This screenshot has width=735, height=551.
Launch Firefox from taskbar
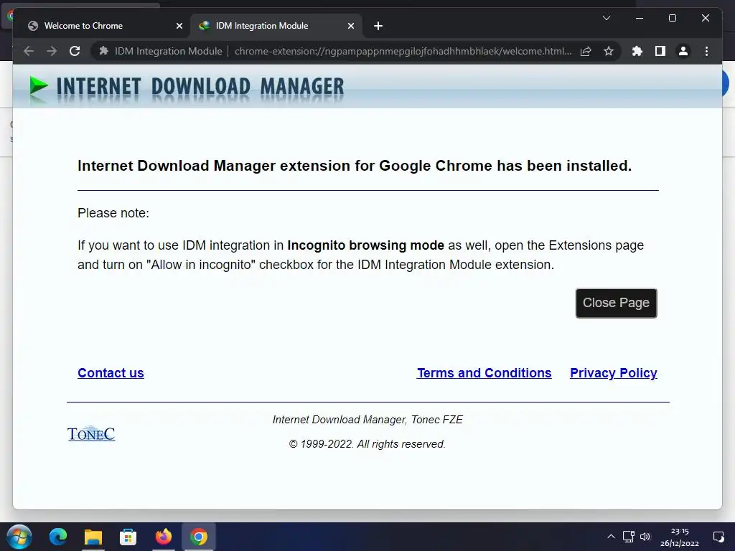tap(163, 537)
